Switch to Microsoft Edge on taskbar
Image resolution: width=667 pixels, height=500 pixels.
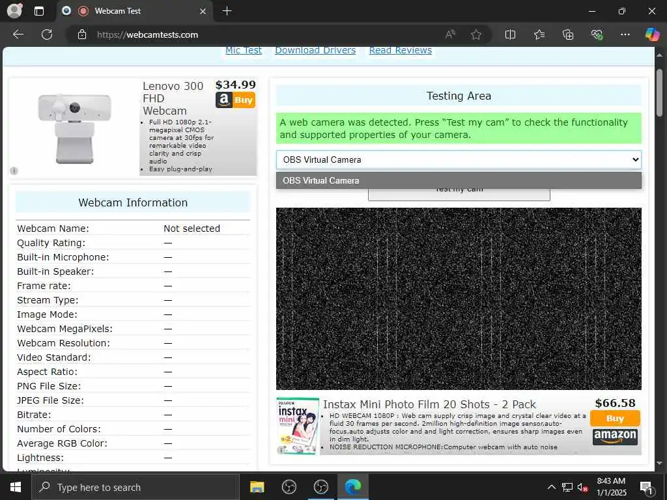pyautogui.click(x=352, y=487)
